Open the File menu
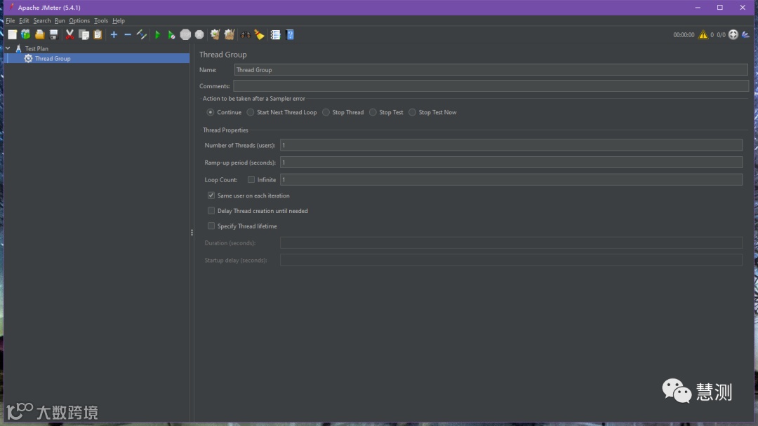This screenshot has width=758, height=426. tap(10, 21)
